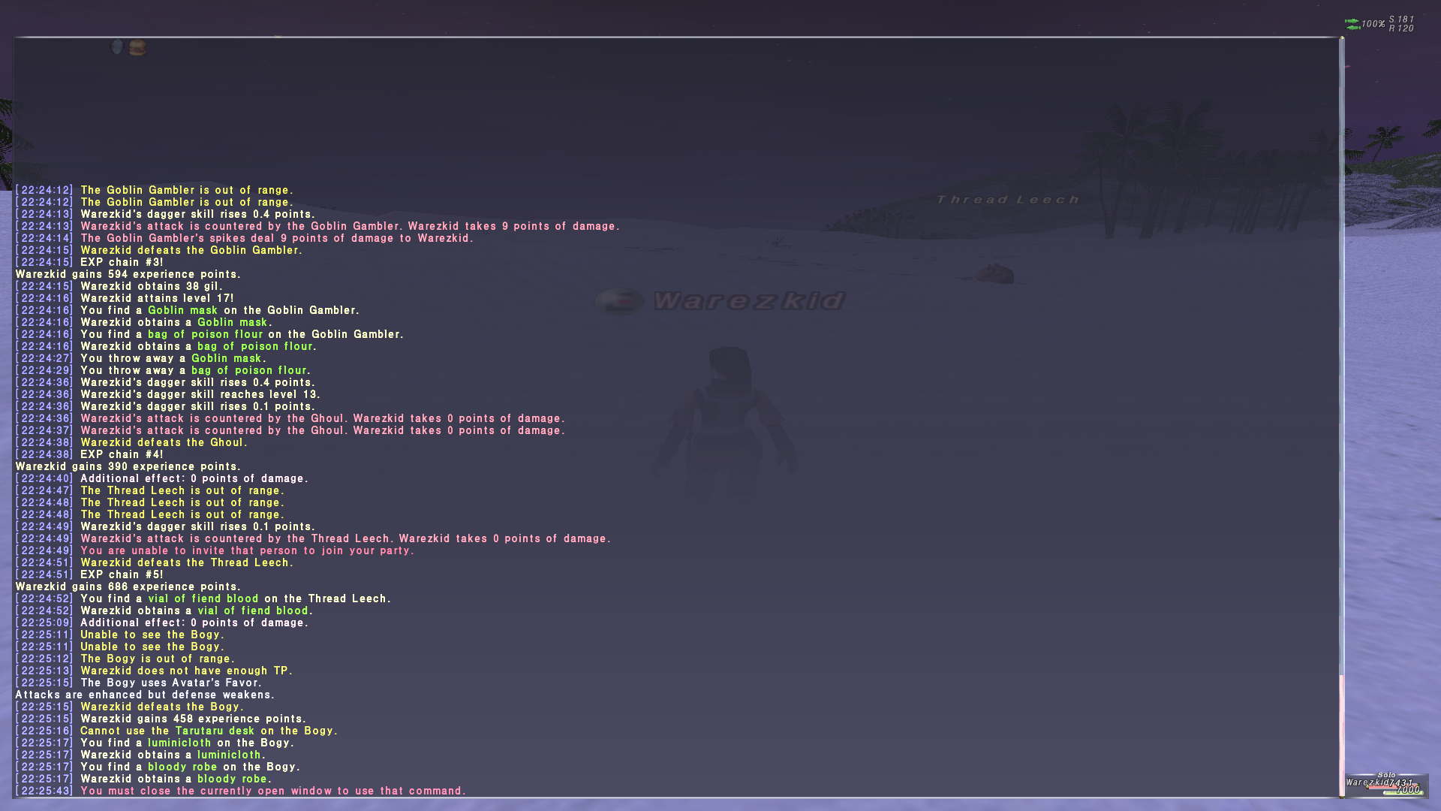Screen dimensions: 1441x811
Task: Click the 'EXP chain #5!' log line
Action: pyautogui.click(x=121, y=574)
